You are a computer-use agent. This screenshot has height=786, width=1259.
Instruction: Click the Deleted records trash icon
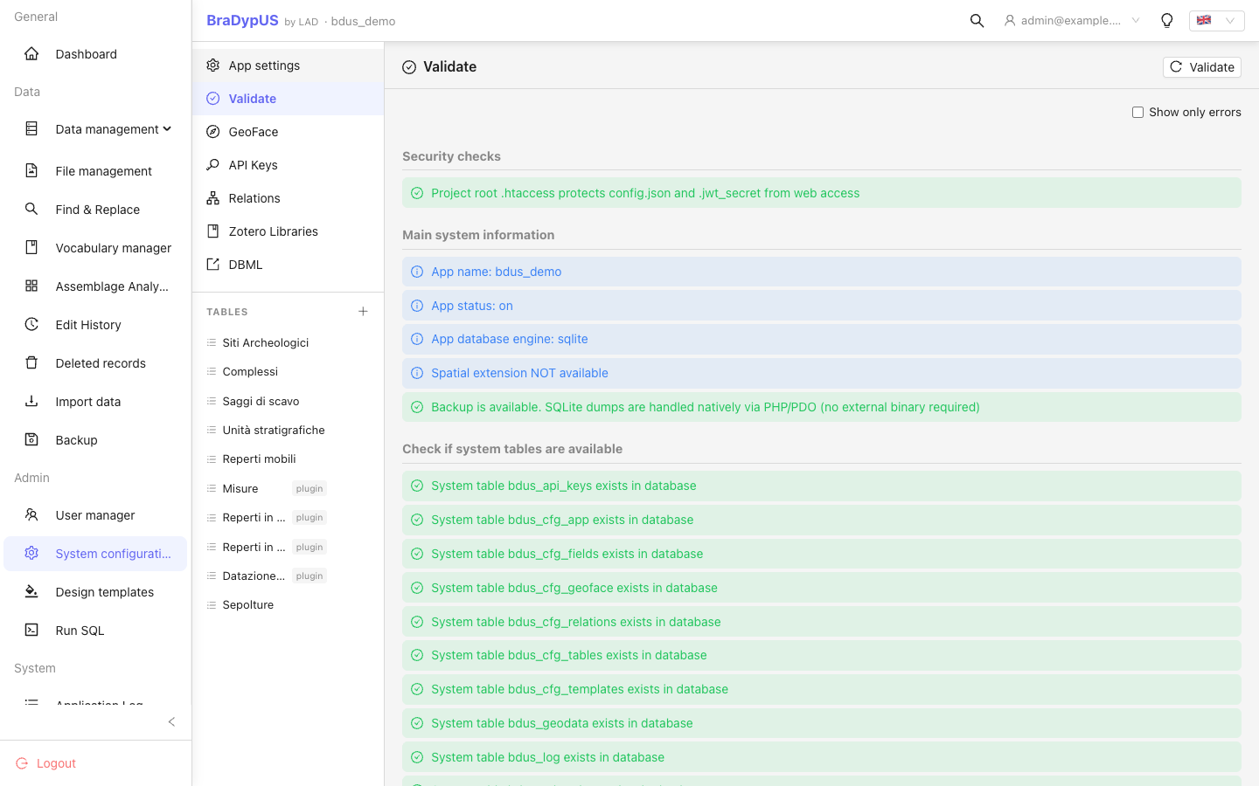click(31, 363)
